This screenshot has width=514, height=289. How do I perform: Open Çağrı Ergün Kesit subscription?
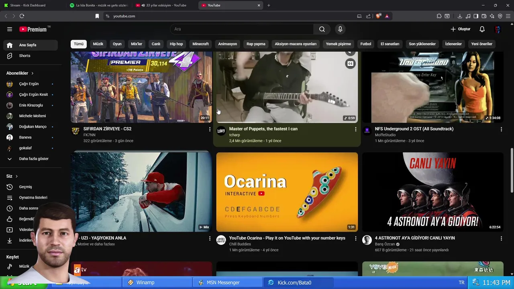pyautogui.click(x=31, y=94)
